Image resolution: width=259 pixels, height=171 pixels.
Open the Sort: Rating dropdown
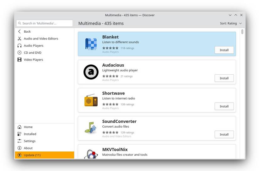coord(231,24)
